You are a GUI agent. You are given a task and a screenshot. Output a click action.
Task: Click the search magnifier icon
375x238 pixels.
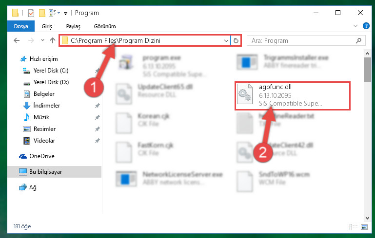(x=358, y=40)
